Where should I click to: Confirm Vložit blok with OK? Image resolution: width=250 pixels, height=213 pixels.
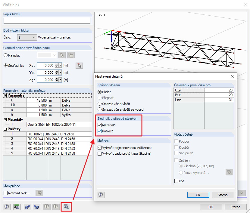[211, 207]
